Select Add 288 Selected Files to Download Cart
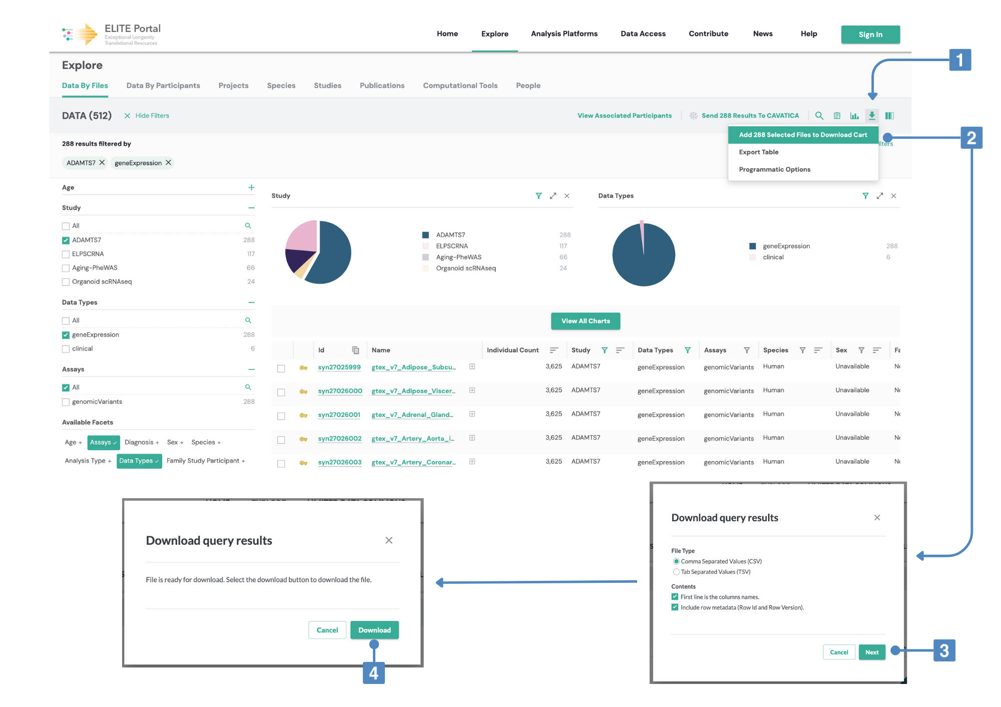The image size is (1001, 707). [803, 135]
